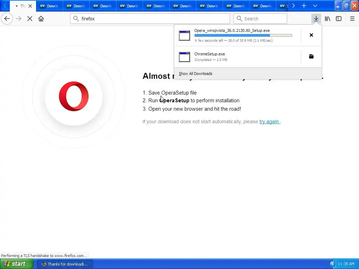Click TLS handshake status bar text
The image size is (359, 269).
[44, 256]
